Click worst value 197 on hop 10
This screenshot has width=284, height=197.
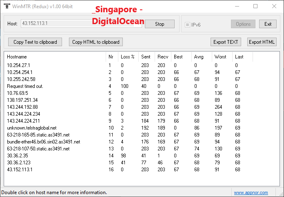pyautogui.click(x=218, y=128)
